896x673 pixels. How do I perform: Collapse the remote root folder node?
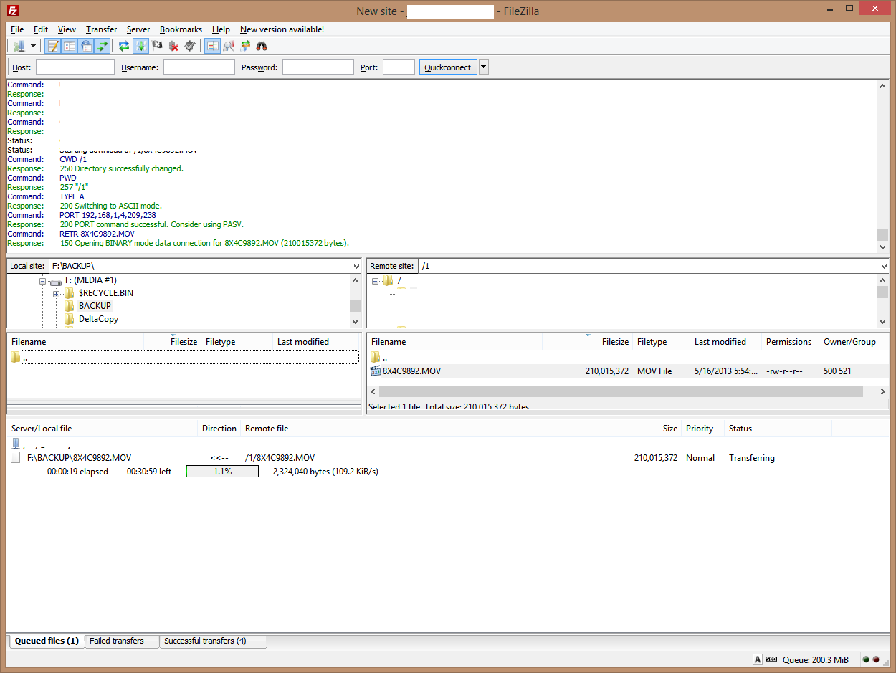tap(375, 281)
